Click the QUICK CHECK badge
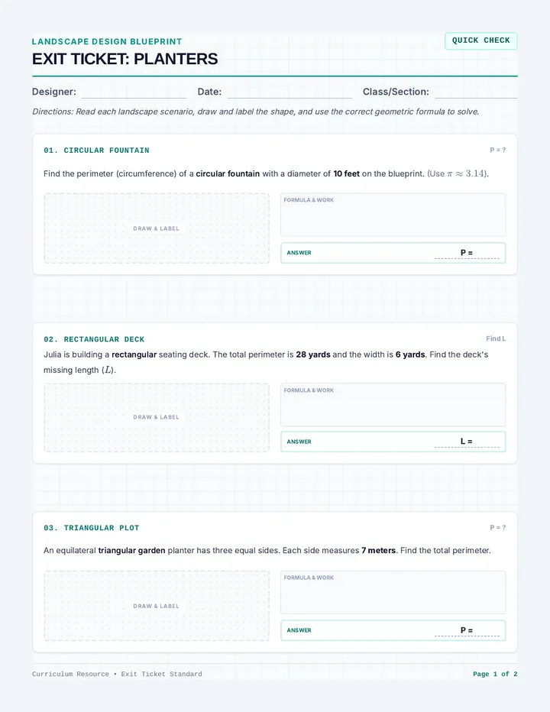Image resolution: width=550 pixels, height=712 pixels. point(481,40)
